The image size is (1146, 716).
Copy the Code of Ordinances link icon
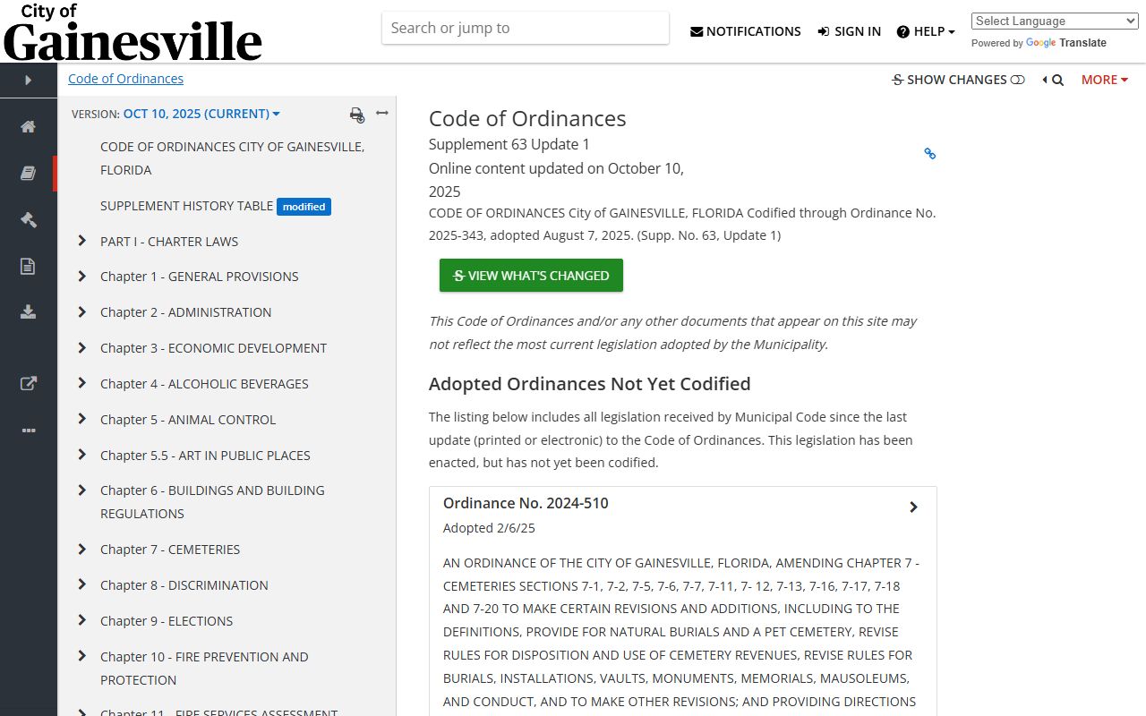[x=929, y=154]
